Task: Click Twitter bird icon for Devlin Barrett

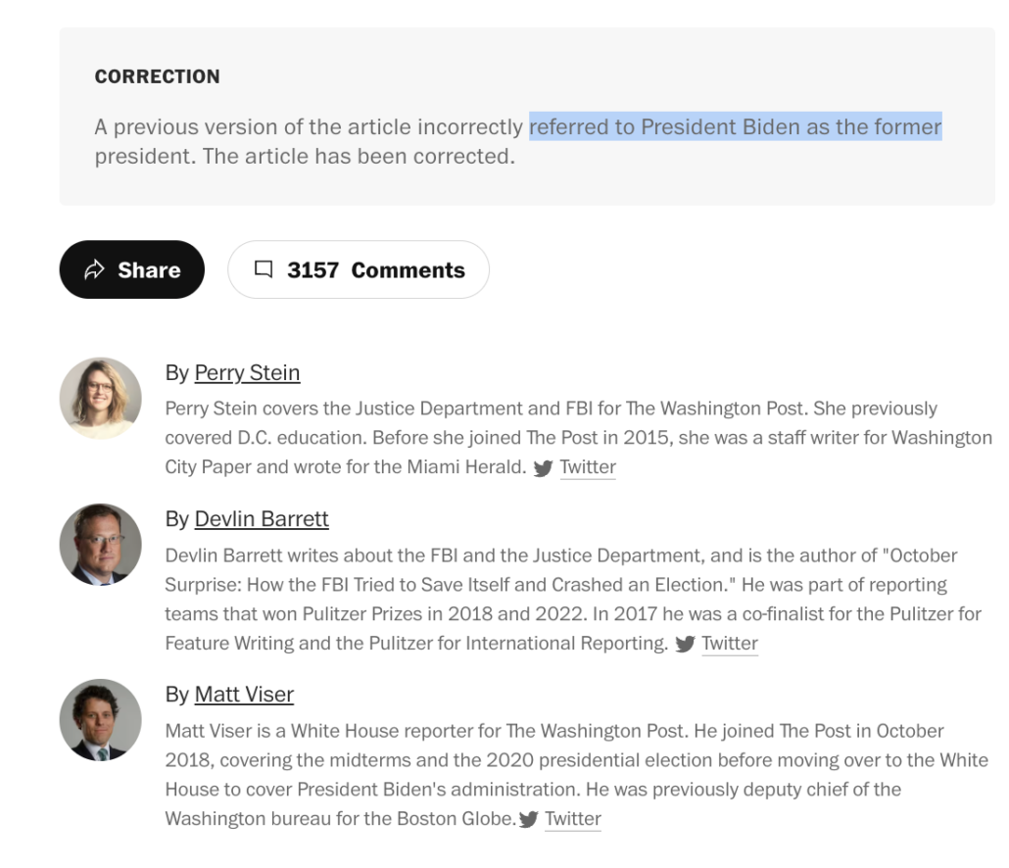Action: pyautogui.click(x=685, y=644)
